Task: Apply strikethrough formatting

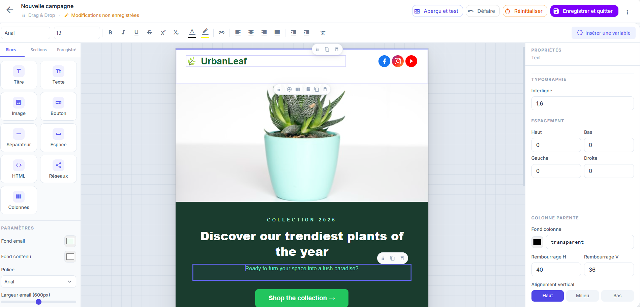Action: tap(150, 33)
